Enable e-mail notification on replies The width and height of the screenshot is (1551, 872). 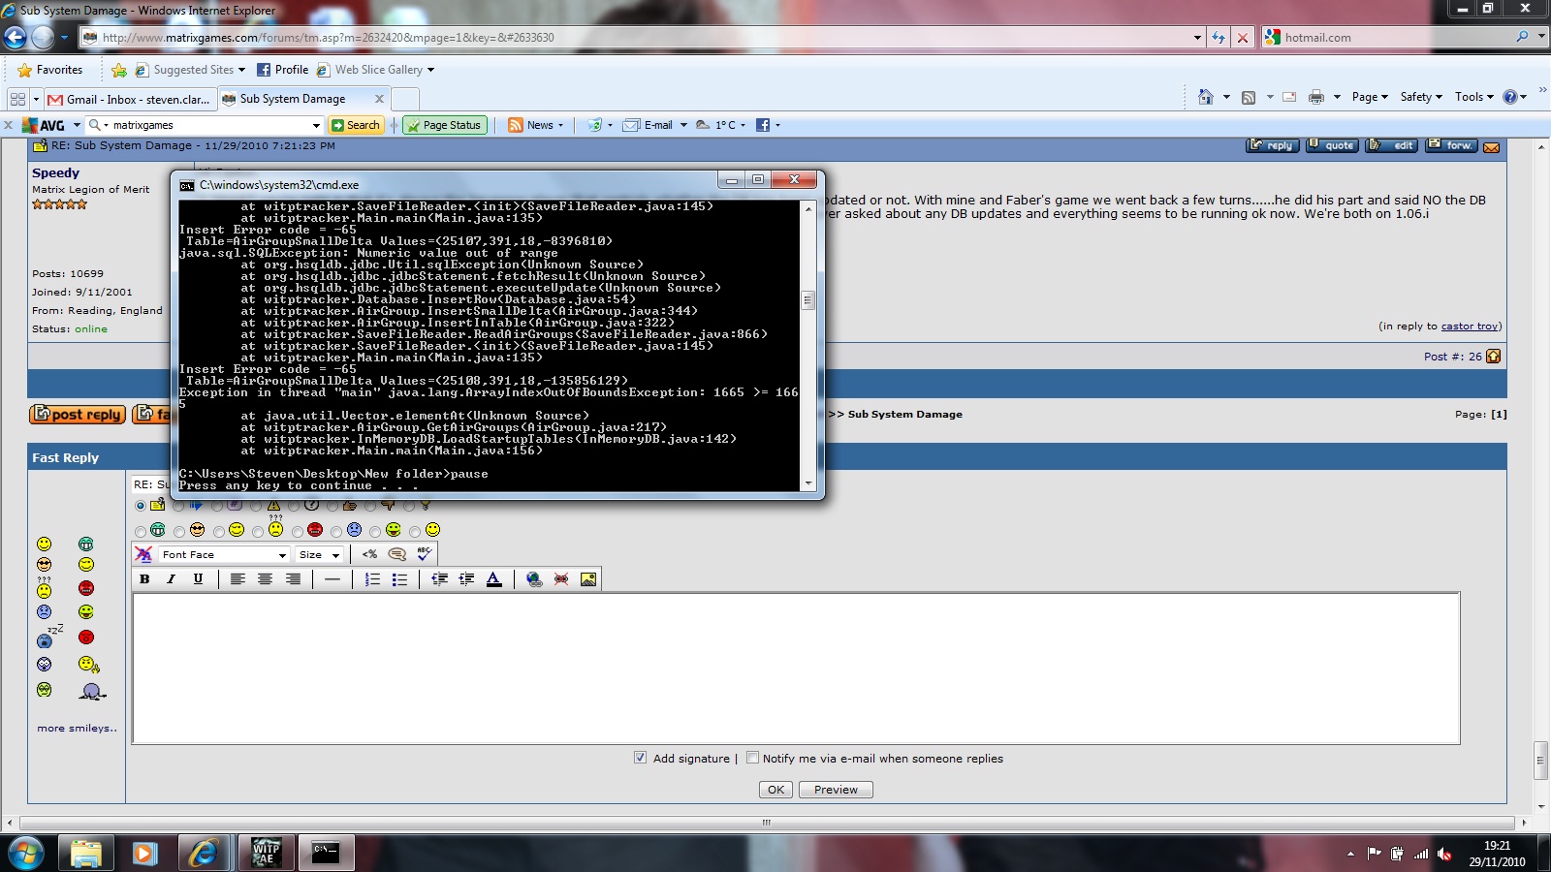(752, 758)
